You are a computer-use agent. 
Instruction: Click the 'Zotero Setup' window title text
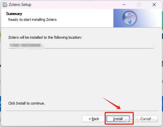tap(20, 5)
